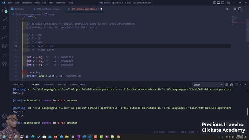Click the gear icon in the editor toolbar
Viewport: 249px width, 140px height.
[x=235, y=9]
